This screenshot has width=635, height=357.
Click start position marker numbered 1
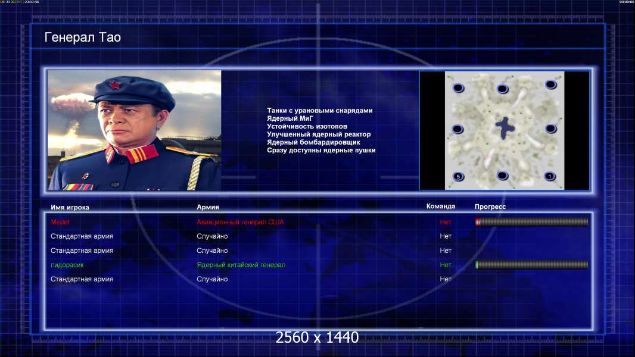point(550,176)
